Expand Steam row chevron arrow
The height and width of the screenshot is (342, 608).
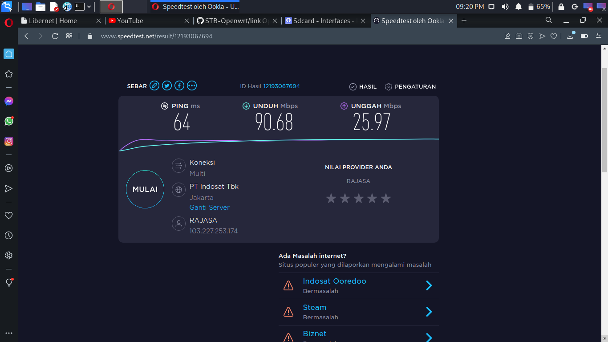point(429,312)
